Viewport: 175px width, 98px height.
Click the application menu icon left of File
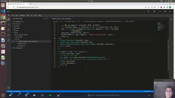(8, 15)
